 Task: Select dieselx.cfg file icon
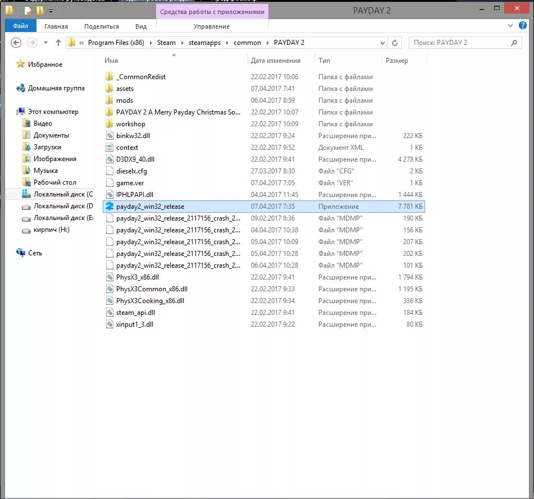pyautogui.click(x=109, y=171)
